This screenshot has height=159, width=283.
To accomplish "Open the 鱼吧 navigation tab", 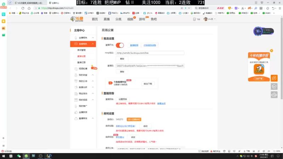I will (154, 19).
